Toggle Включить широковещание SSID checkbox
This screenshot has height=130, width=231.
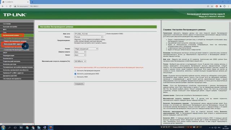[75, 74]
